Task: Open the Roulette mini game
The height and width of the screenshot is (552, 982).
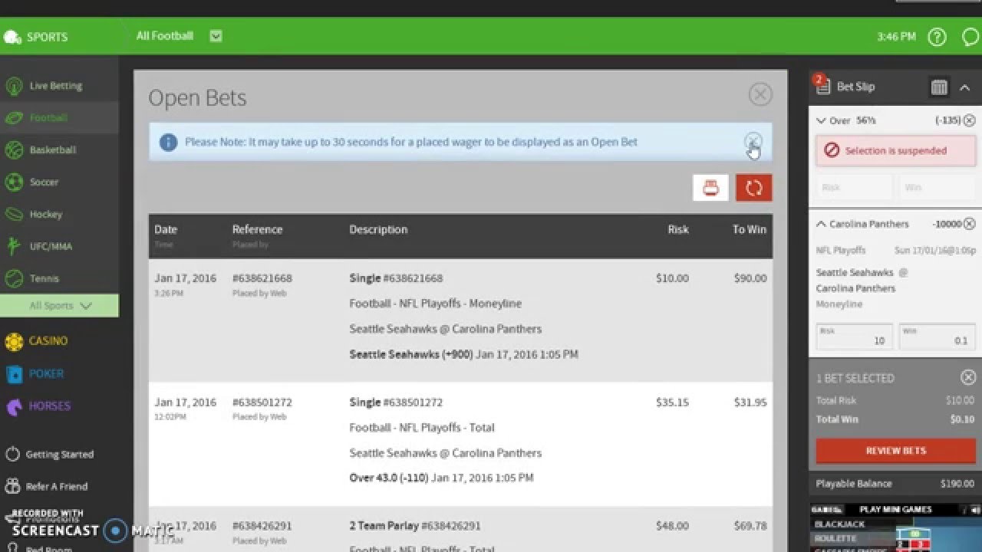Action: pos(835,538)
